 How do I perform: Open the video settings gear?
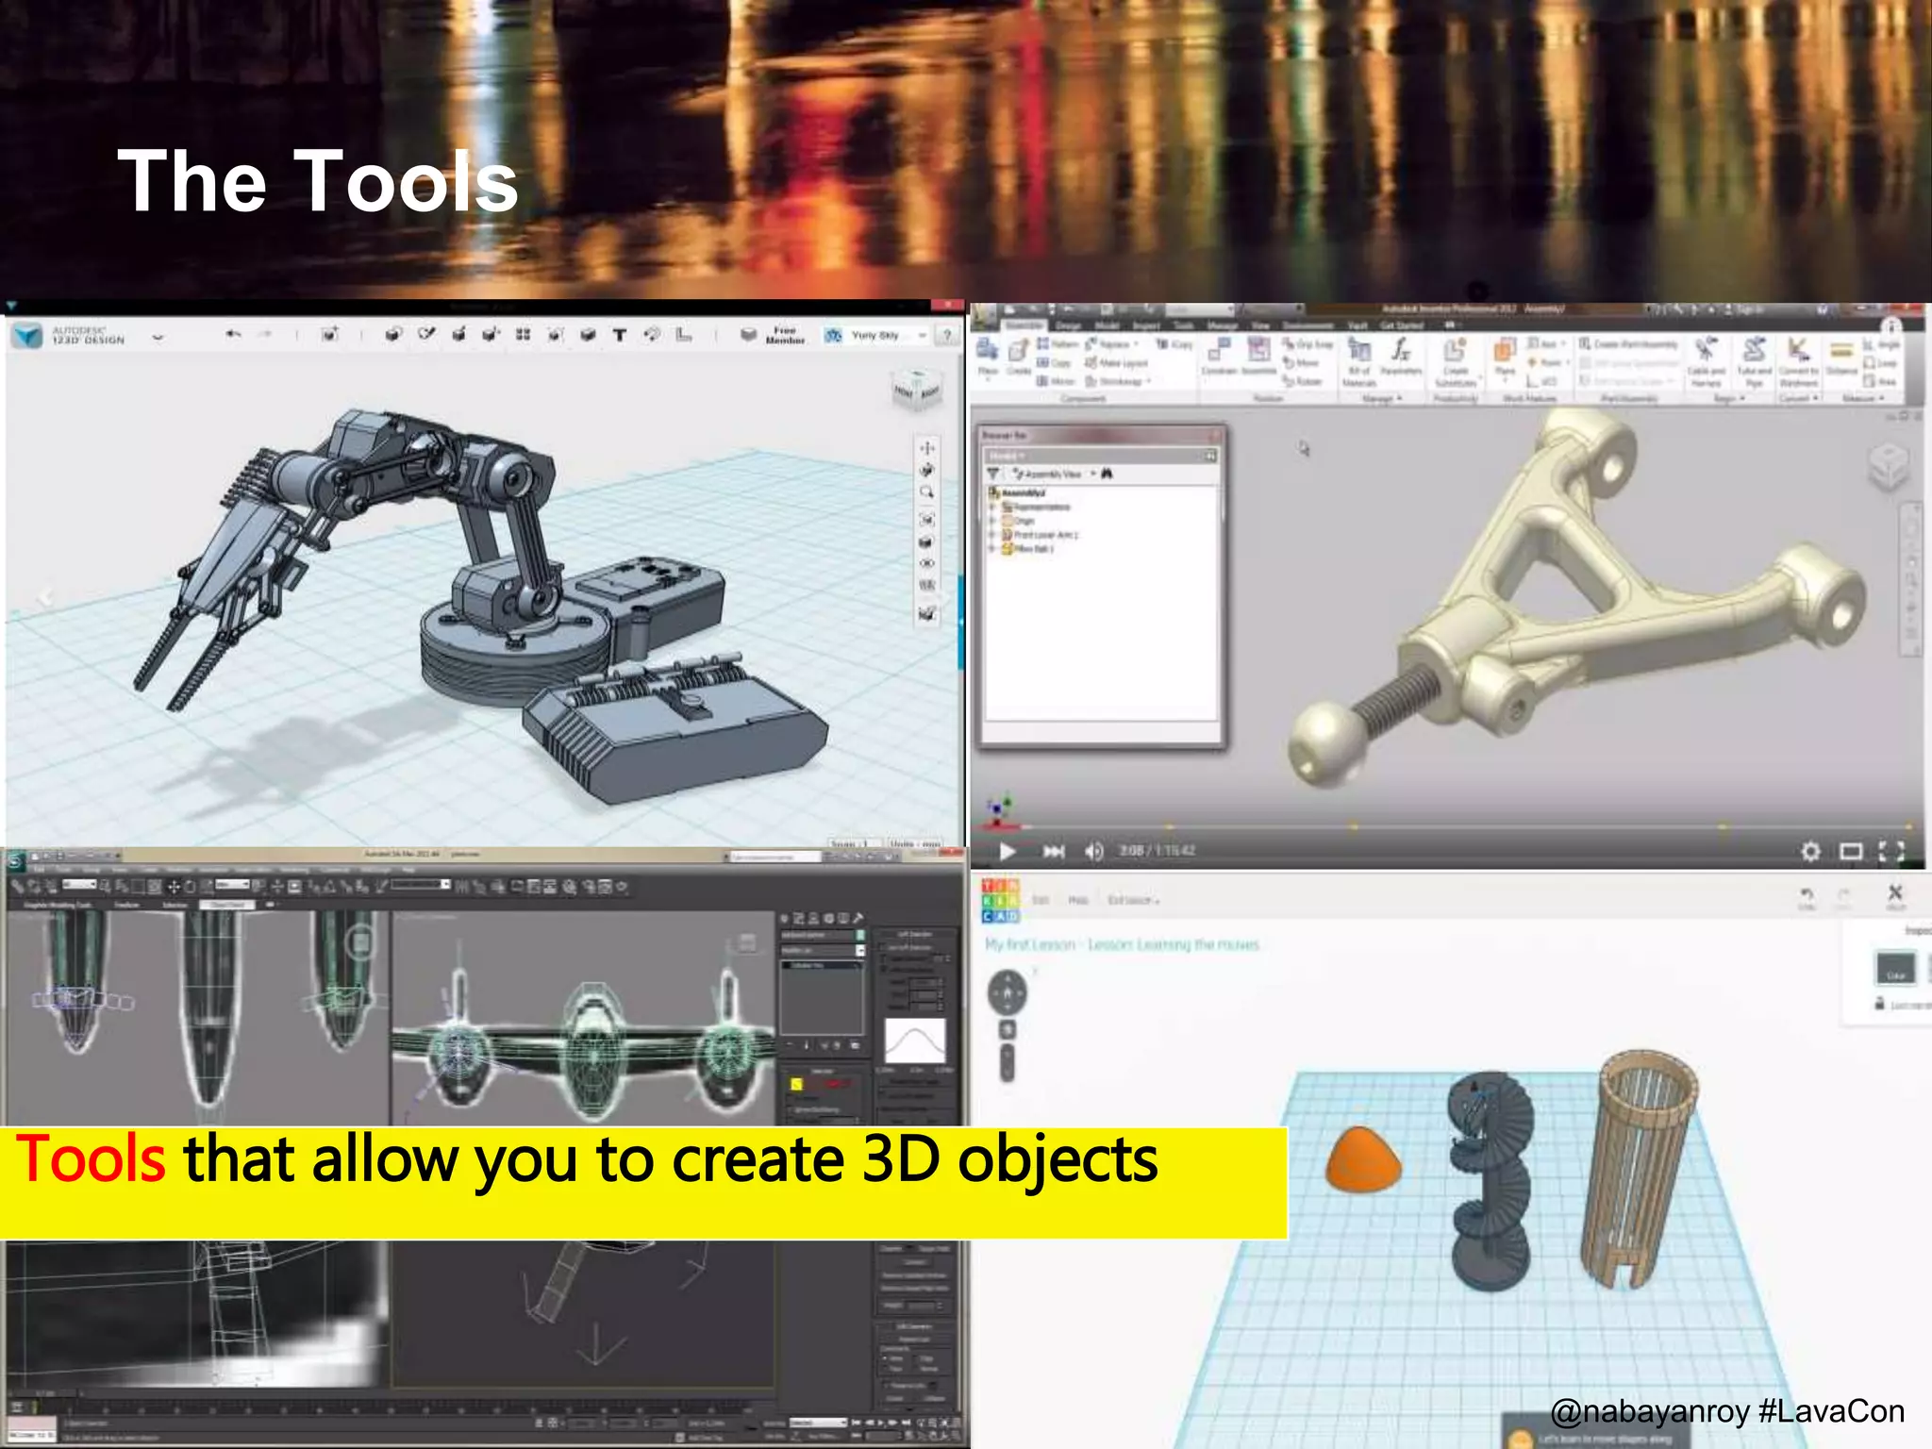tap(1810, 852)
